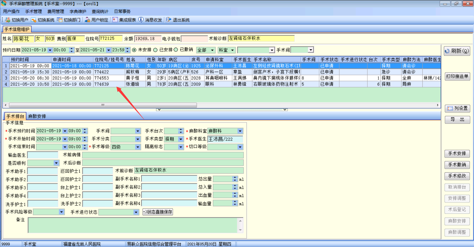Click the 手术台次 spinner

[181, 131]
